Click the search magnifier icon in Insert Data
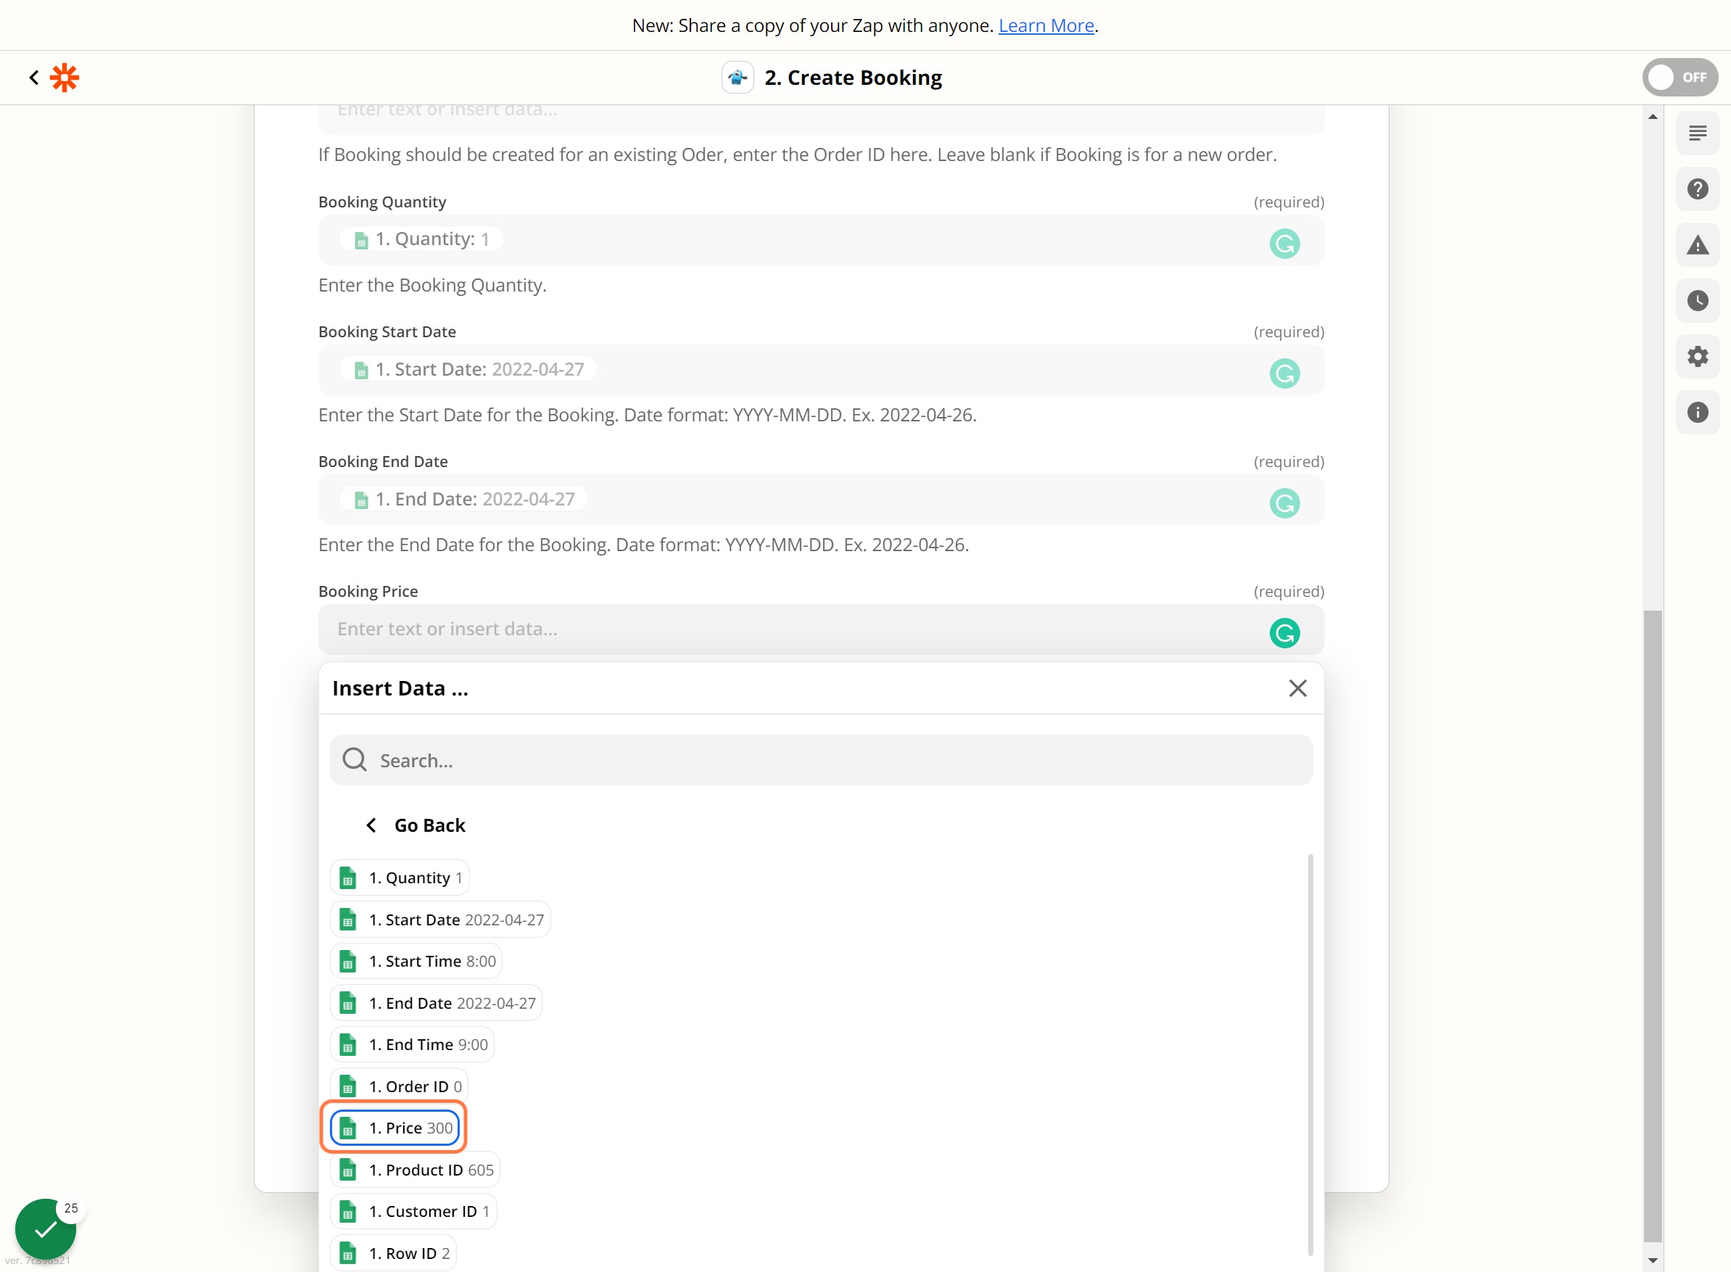The height and width of the screenshot is (1272, 1731). [354, 760]
